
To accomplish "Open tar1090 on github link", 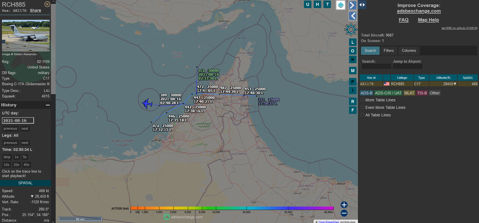I will coord(459,28).
